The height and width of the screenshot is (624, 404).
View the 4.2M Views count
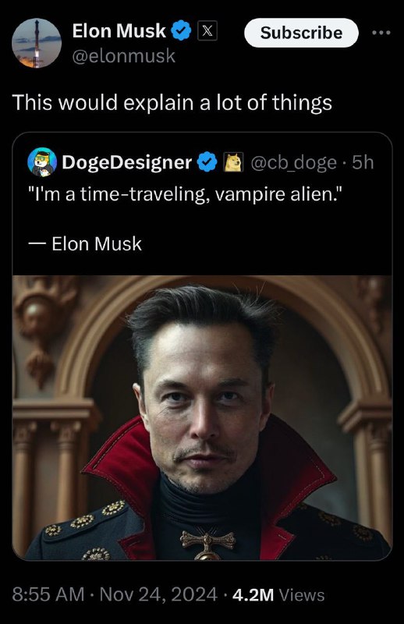[278, 595]
